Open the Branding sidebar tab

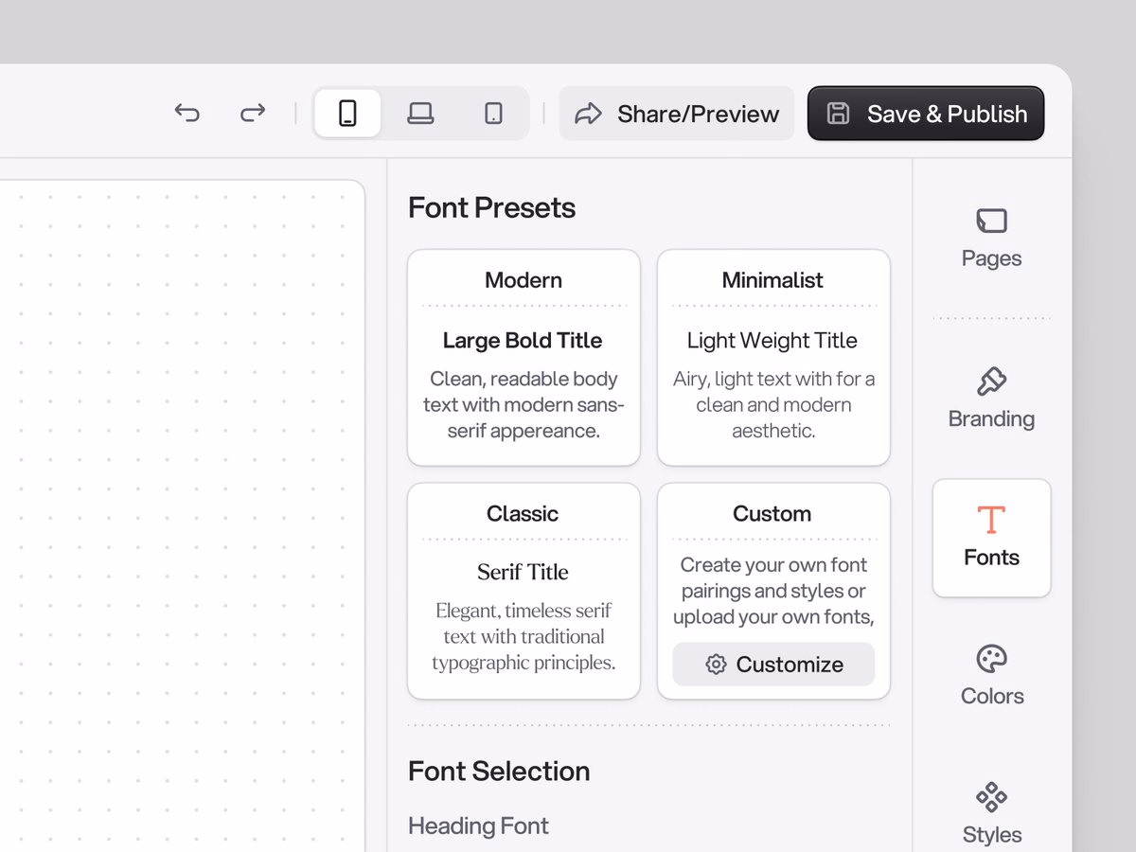991,399
